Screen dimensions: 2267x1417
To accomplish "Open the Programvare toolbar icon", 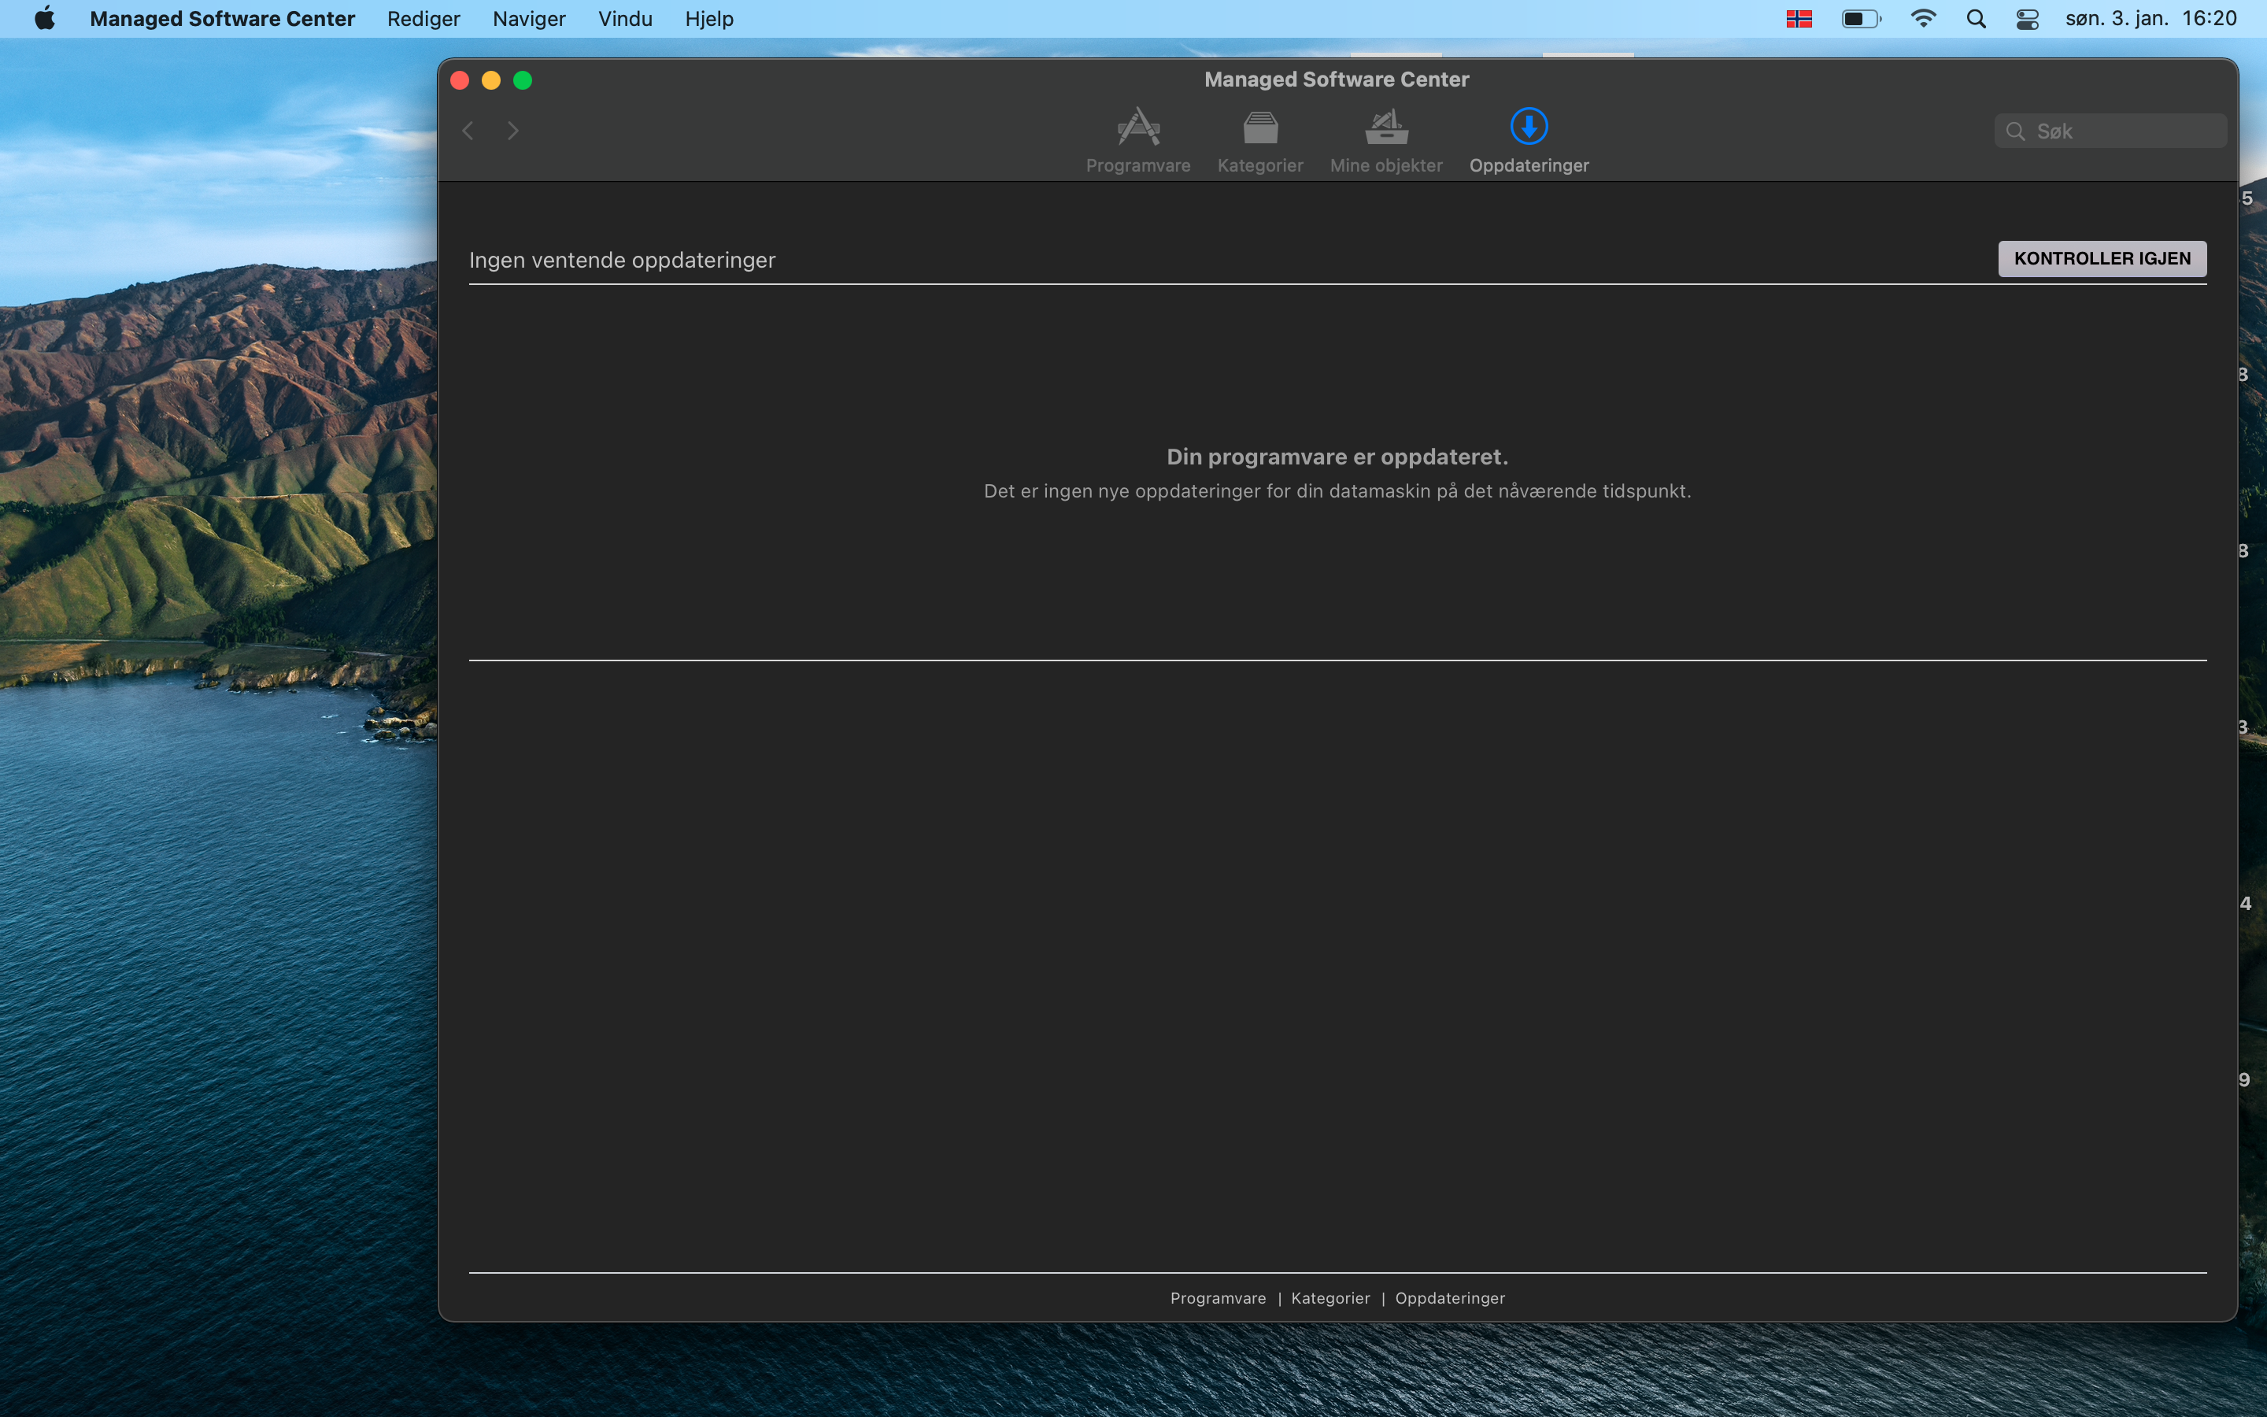I will tap(1137, 128).
